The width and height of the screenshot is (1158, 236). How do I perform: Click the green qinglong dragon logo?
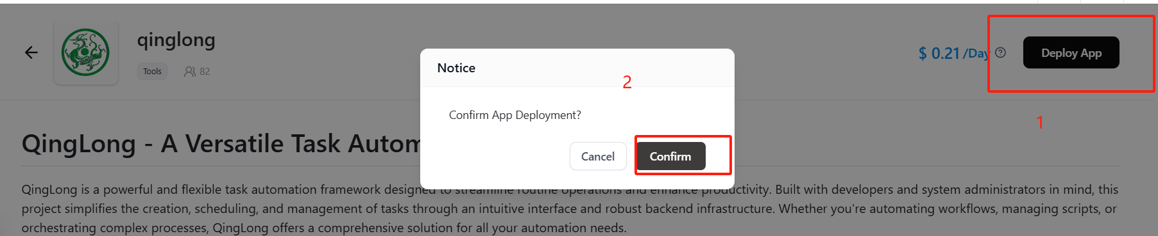coord(85,52)
